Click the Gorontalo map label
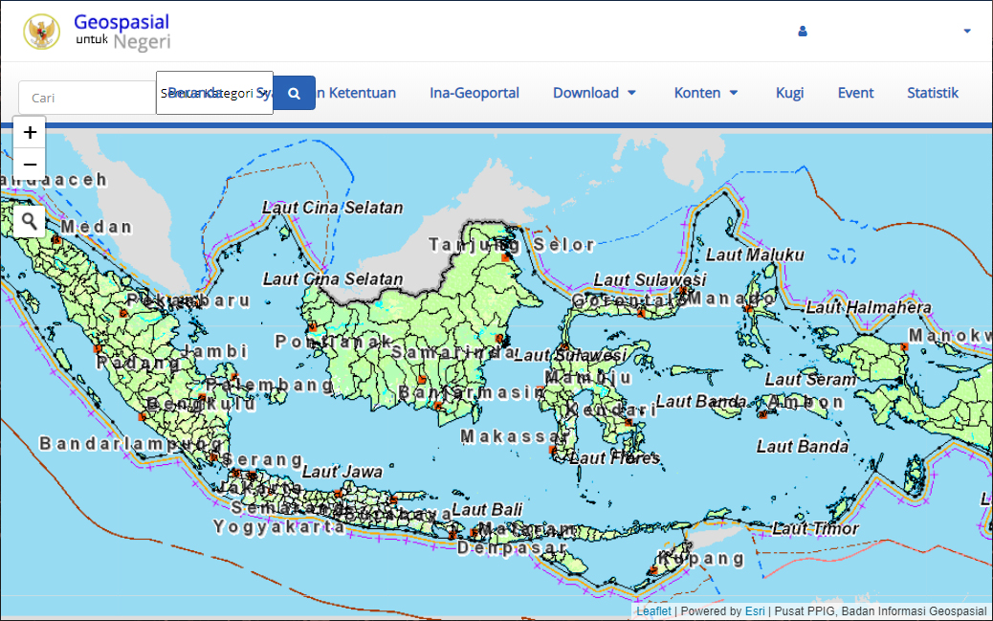 pos(629,300)
